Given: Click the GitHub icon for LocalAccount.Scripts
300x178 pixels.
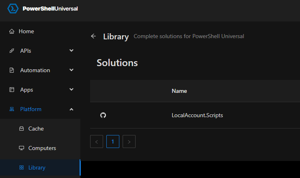Looking at the screenshot, I should (103, 115).
